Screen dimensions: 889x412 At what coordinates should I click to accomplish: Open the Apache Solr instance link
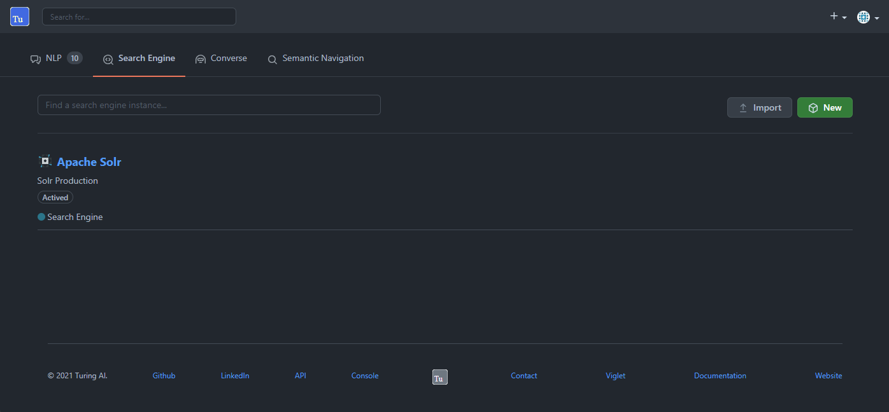click(x=89, y=161)
